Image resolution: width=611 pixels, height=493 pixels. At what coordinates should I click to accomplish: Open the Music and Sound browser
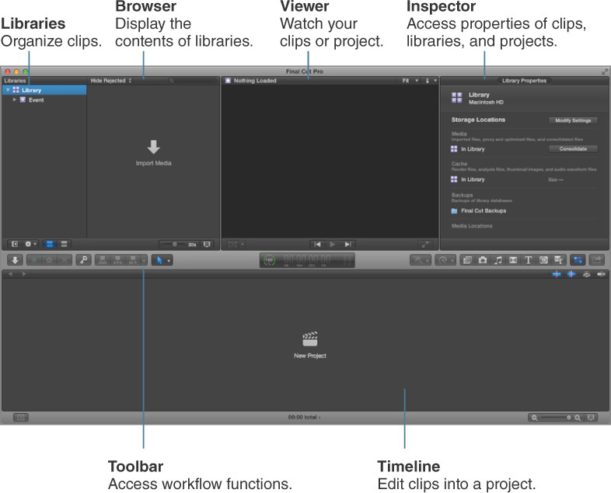pos(498,260)
